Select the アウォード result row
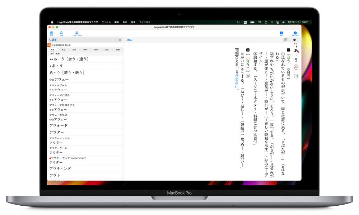The height and width of the screenshot is (215, 359). pos(85,125)
